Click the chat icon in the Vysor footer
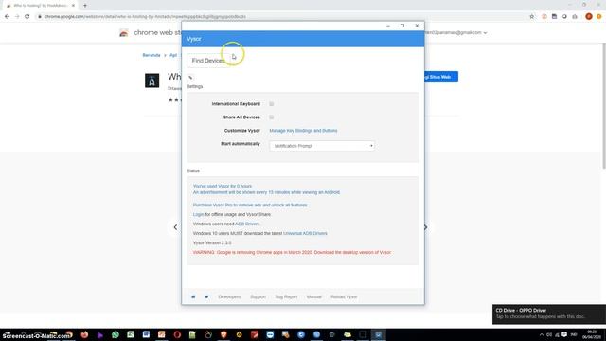 pyautogui.click(x=193, y=296)
